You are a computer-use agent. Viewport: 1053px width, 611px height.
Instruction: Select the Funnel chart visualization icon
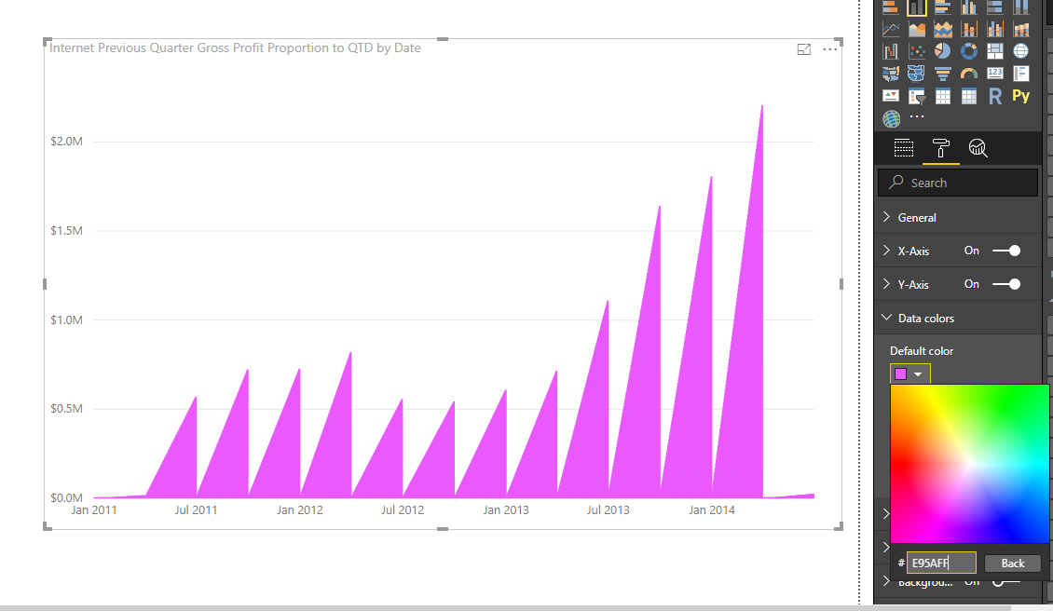point(943,74)
